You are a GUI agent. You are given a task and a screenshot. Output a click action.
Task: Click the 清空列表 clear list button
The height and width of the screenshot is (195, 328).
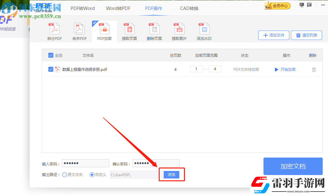point(306,35)
